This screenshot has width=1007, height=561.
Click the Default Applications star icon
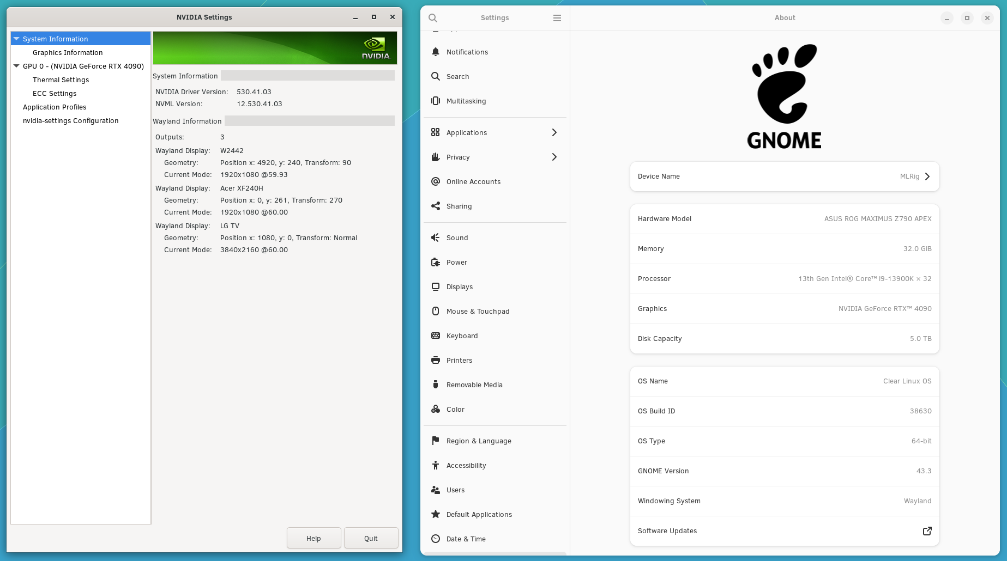436,514
